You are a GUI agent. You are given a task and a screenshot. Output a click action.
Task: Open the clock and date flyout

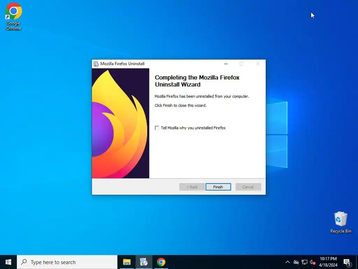click(x=328, y=262)
